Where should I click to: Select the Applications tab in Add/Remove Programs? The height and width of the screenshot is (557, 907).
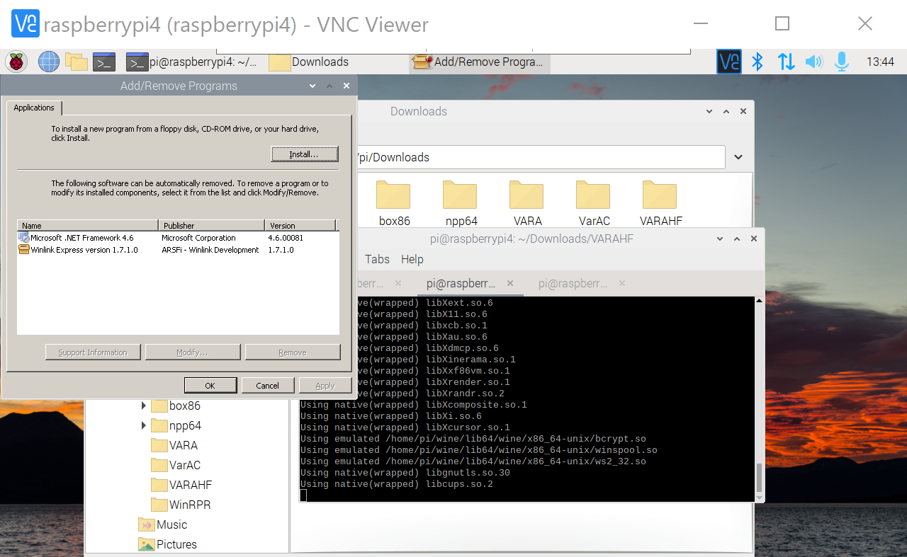tap(34, 108)
